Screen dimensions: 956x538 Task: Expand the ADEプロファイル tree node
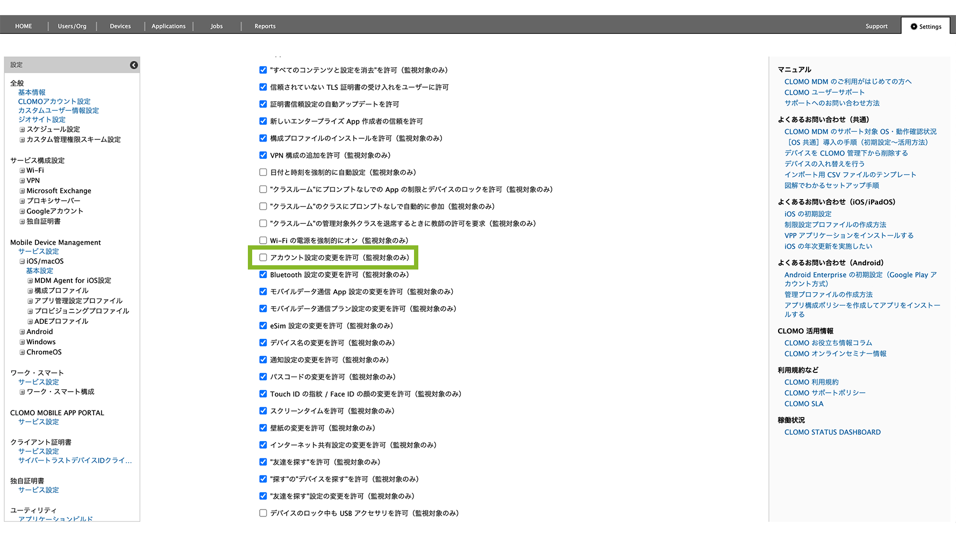pyautogui.click(x=30, y=322)
